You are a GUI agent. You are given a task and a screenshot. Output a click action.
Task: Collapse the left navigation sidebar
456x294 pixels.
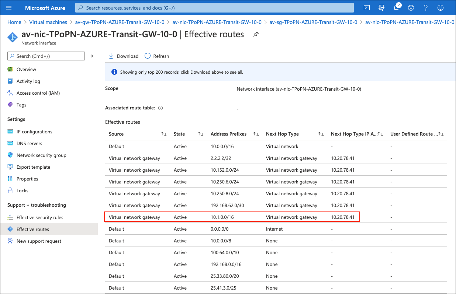pyautogui.click(x=92, y=56)
